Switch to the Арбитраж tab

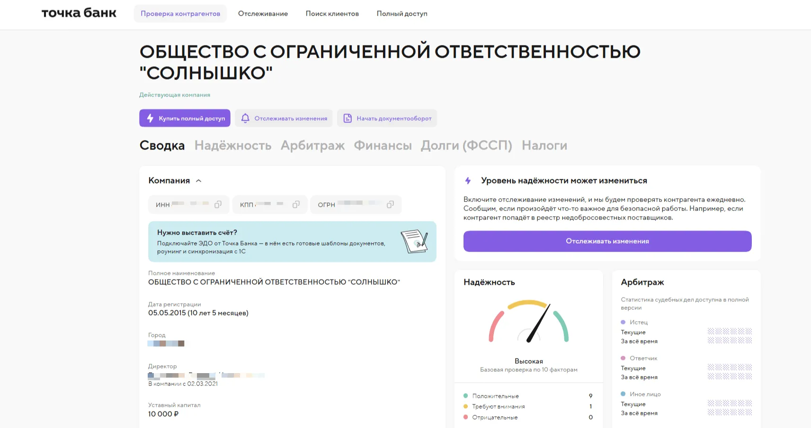312,146
